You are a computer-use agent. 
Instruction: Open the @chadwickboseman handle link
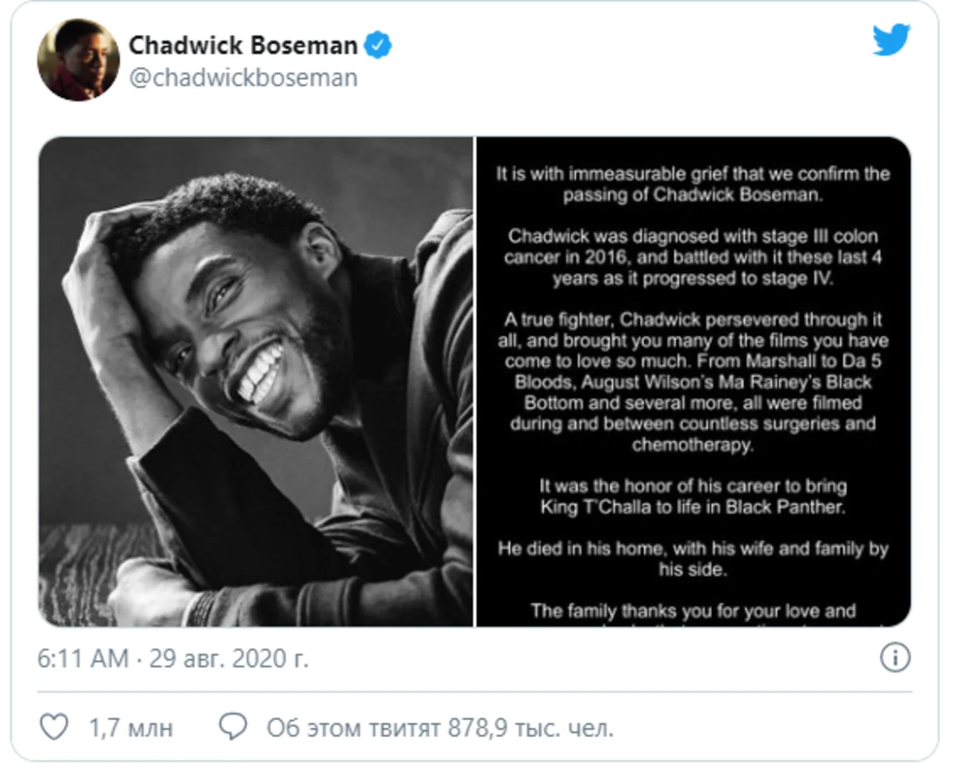pyautogui.click(x=242, y=78)
